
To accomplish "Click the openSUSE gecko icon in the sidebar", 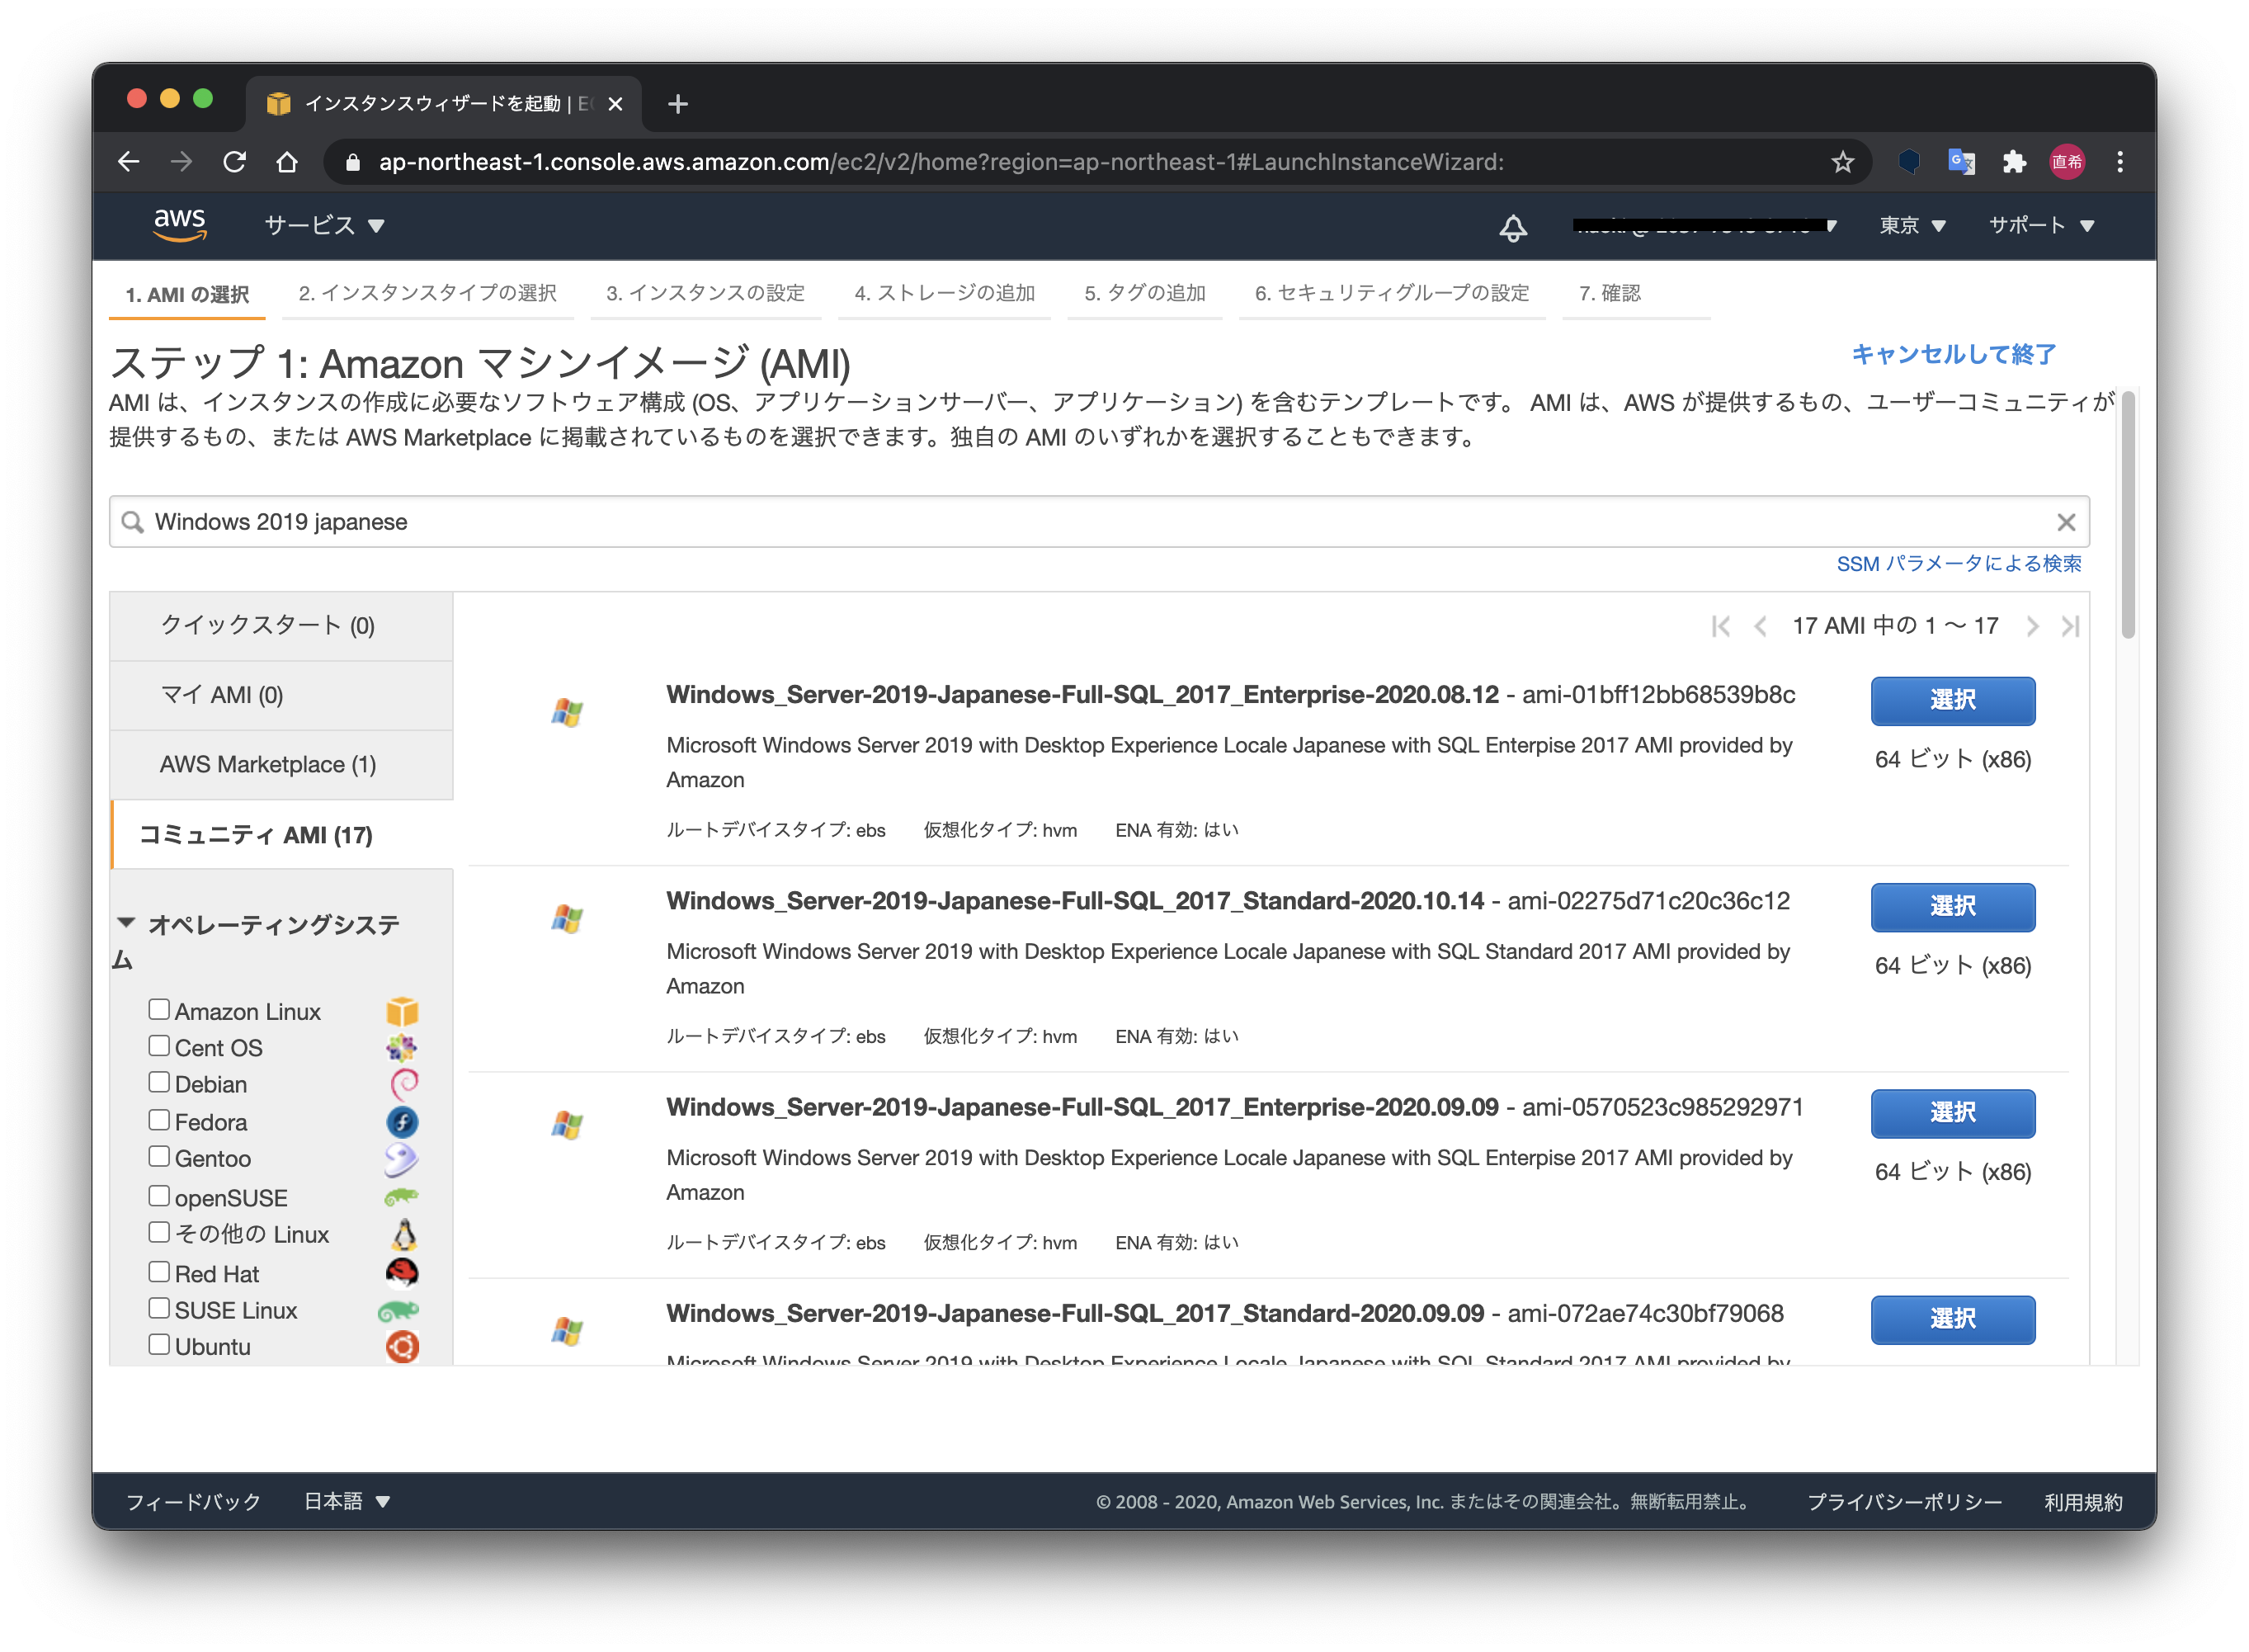I will pyautogui.click(x=403, y=1196).
